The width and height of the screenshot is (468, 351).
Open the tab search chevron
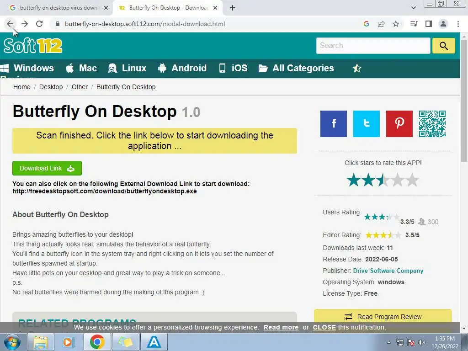(413, 8)
